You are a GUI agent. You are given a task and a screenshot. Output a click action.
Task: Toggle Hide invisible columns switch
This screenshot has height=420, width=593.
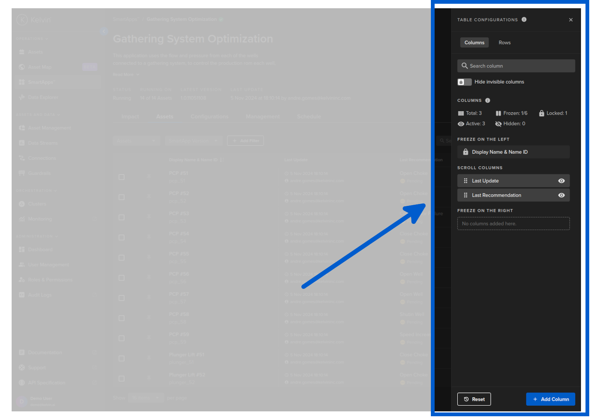pos(464,82)
